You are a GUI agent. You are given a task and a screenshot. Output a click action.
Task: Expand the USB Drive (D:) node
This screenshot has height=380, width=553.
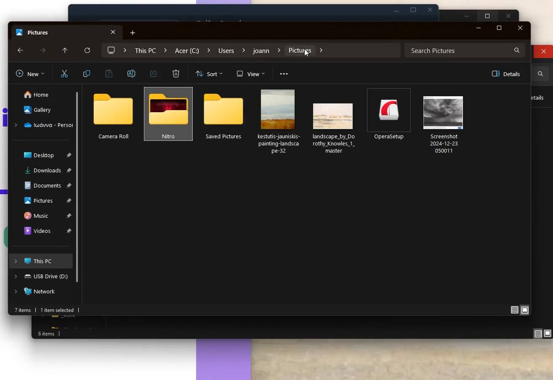click(16, 276)
